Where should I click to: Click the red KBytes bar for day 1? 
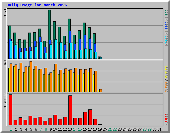11,110
